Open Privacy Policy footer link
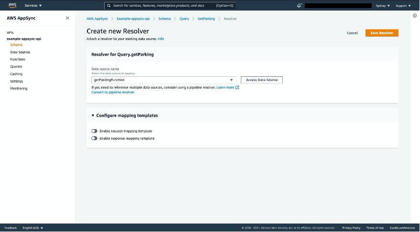This screenshot has height=232, width=420. point(351,228)
